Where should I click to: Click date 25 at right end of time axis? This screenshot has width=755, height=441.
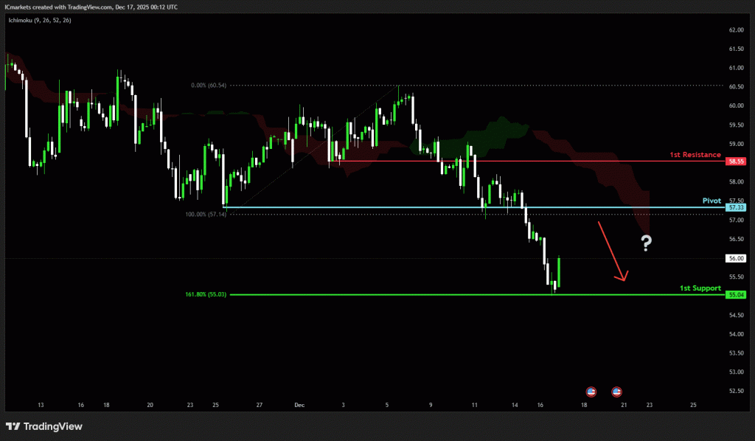point(693,405)
